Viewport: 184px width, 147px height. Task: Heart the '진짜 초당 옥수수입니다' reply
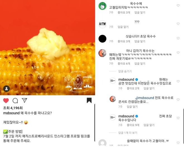(178, 118)
